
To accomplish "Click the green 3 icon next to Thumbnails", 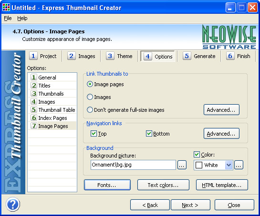I will click(x=34, y=93).
